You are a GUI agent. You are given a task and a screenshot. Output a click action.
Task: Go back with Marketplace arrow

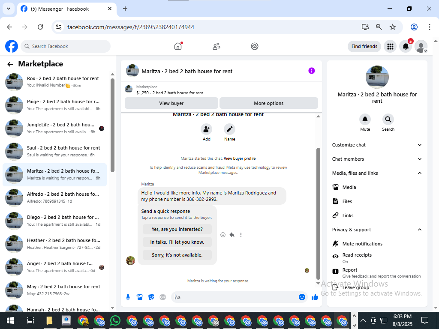[10, 64]
